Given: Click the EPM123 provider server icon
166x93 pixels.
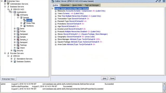Looking at the screenshot, I should (x=11, y=56).
